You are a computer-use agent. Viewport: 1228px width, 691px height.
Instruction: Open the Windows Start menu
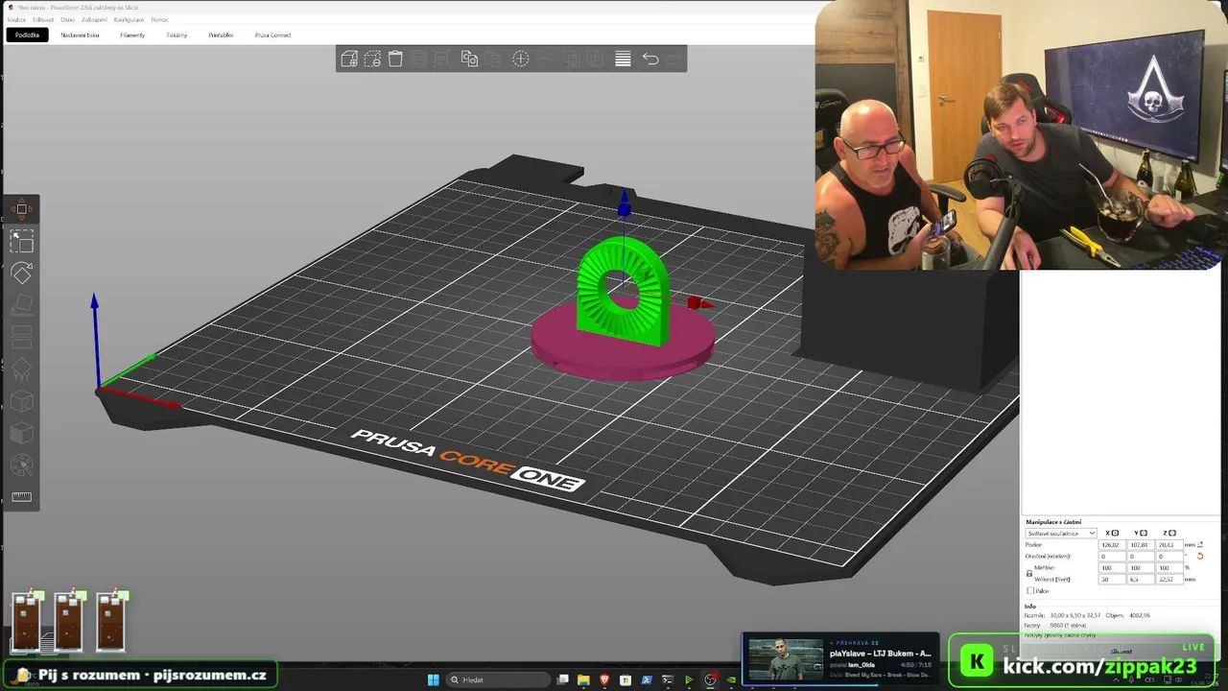pyautogui.click(x=433, y=679)
